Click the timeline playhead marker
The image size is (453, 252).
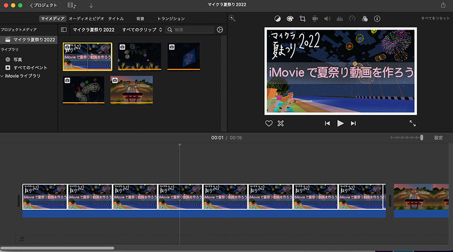tap(180, 145)
